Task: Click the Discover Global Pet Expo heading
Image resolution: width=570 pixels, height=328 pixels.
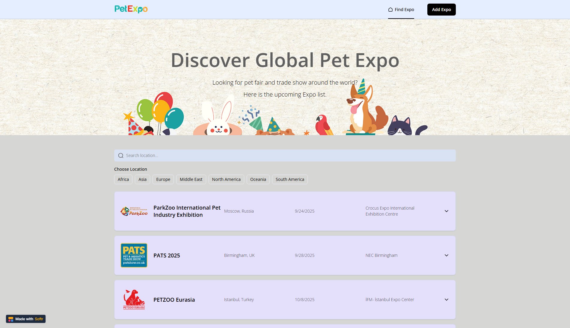Action: [285, 60]
